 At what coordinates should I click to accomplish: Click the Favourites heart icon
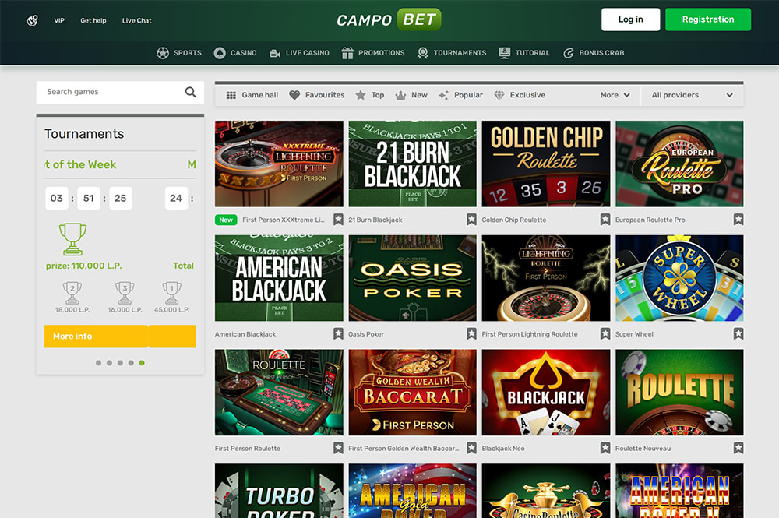(294, 95)
